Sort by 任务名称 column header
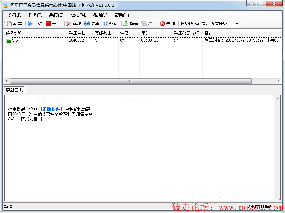 pyautogui.click(x=35, y=33)
